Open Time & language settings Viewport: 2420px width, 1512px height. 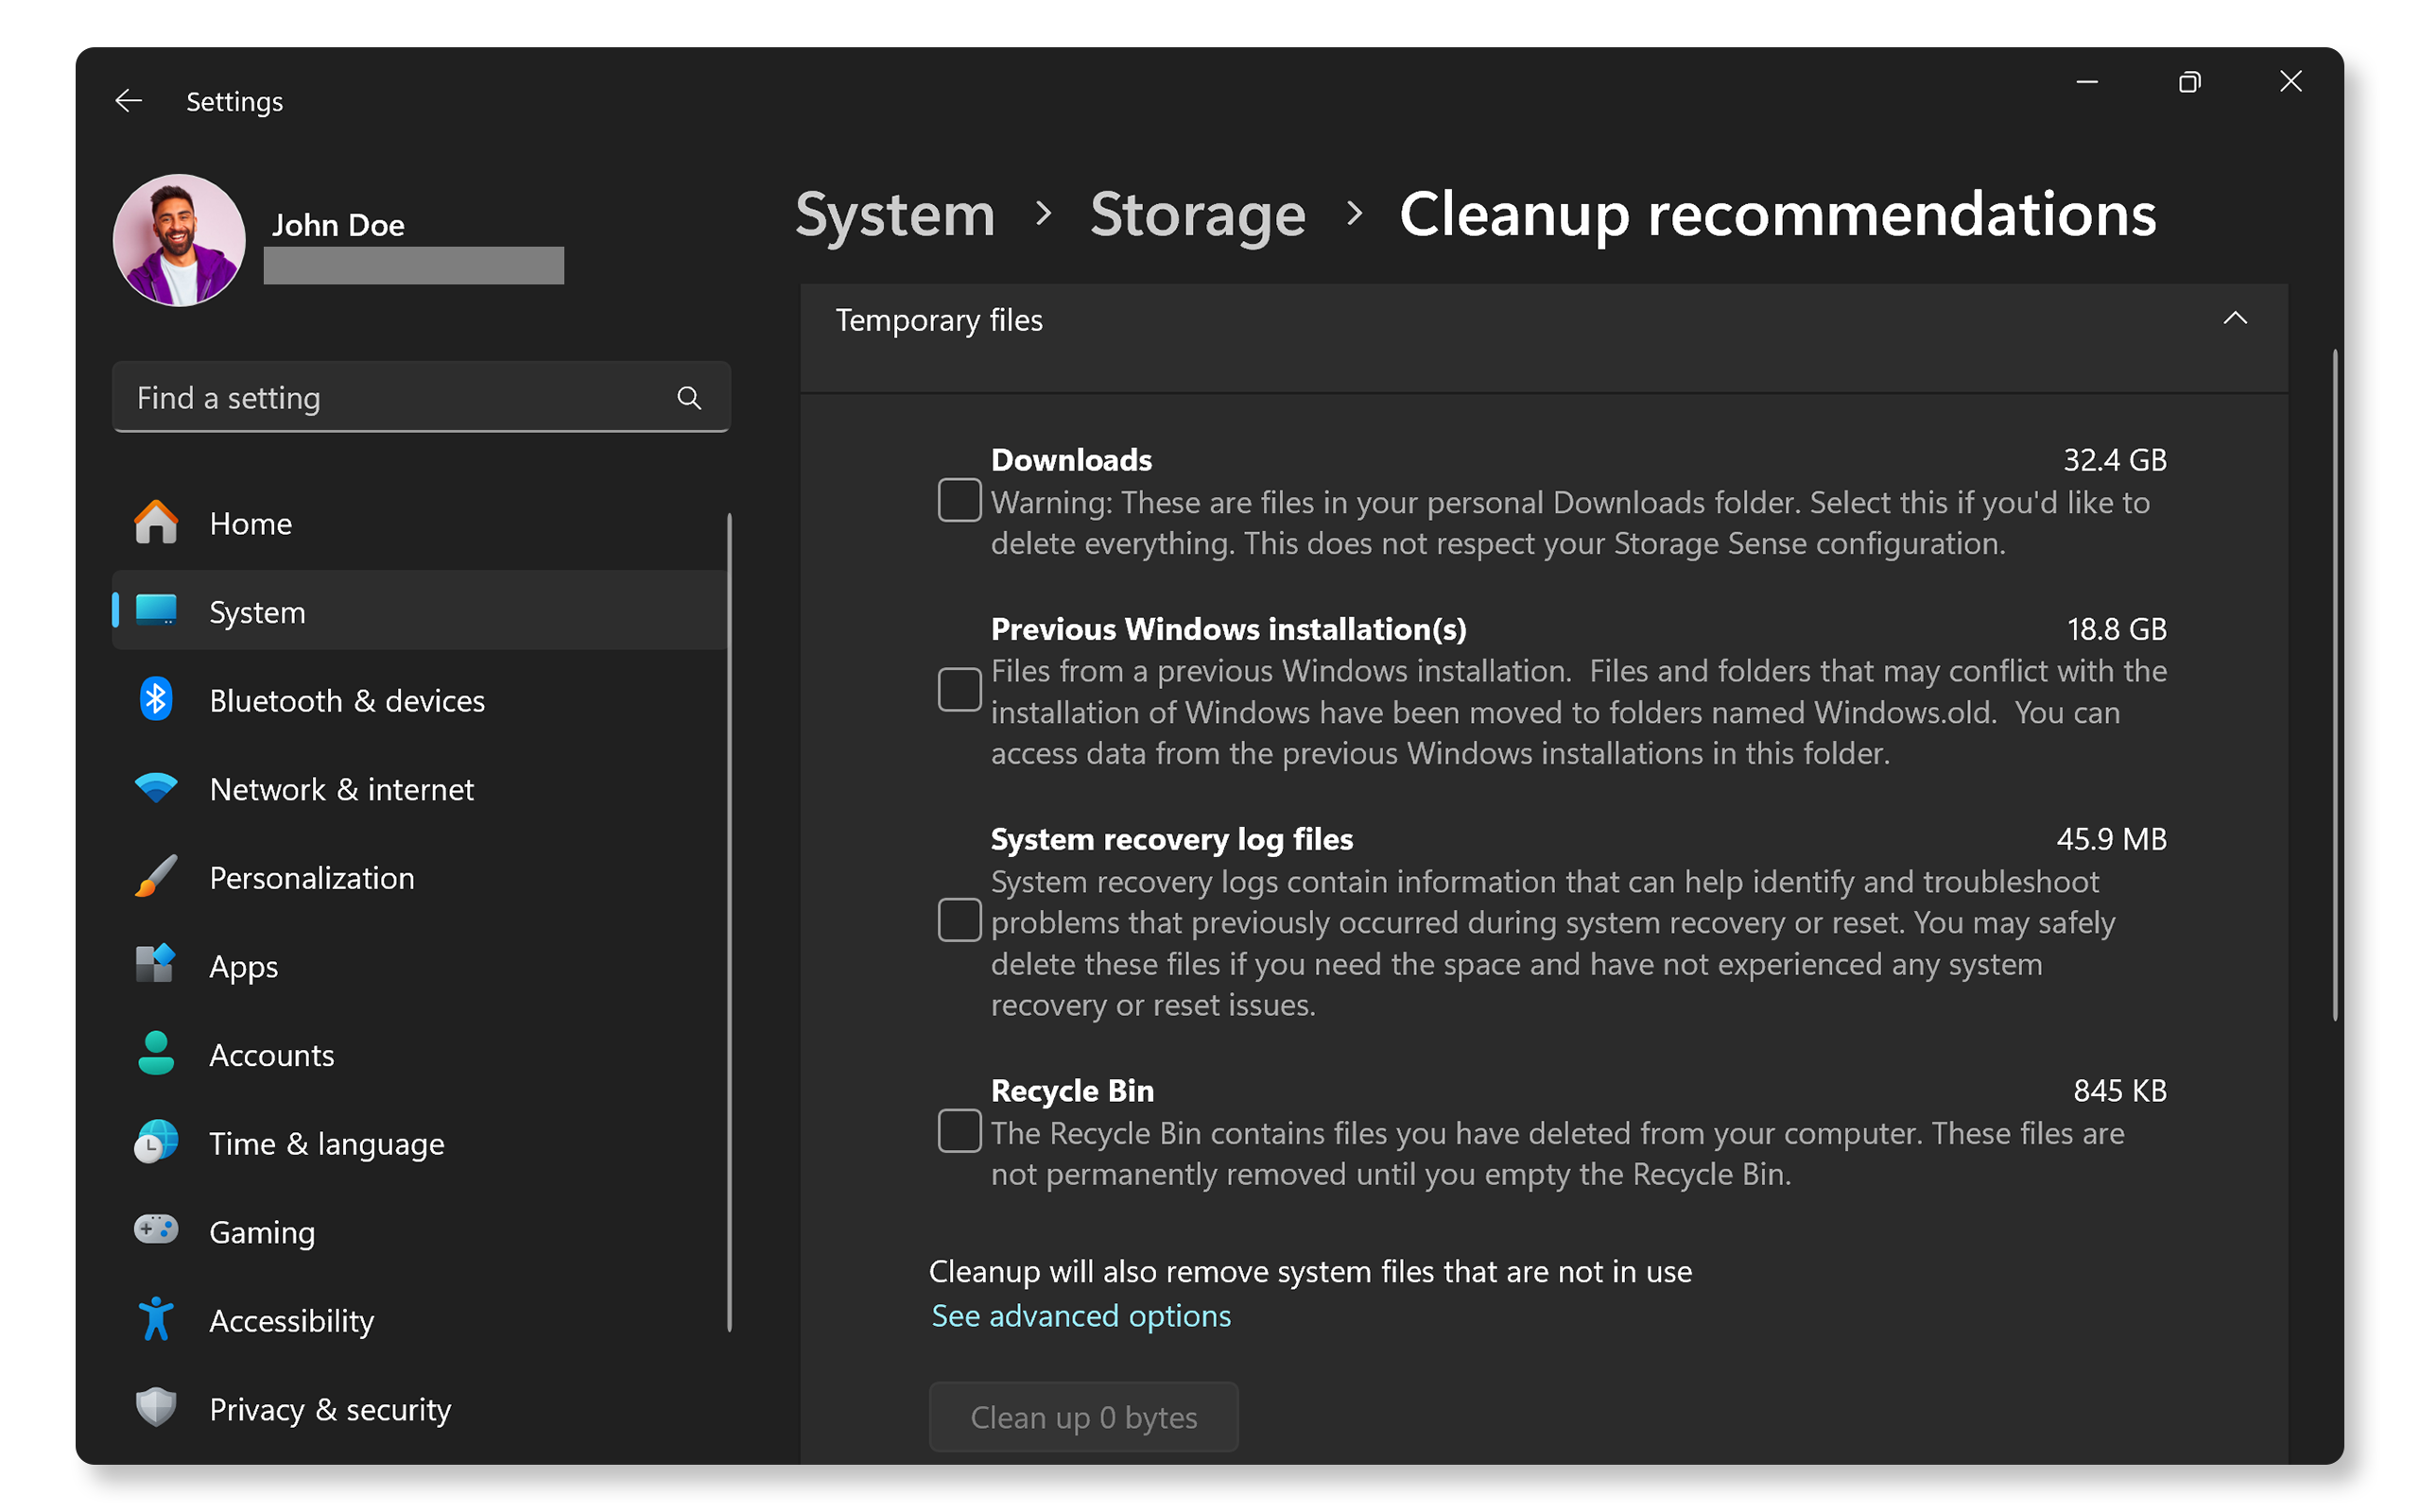420,1143
